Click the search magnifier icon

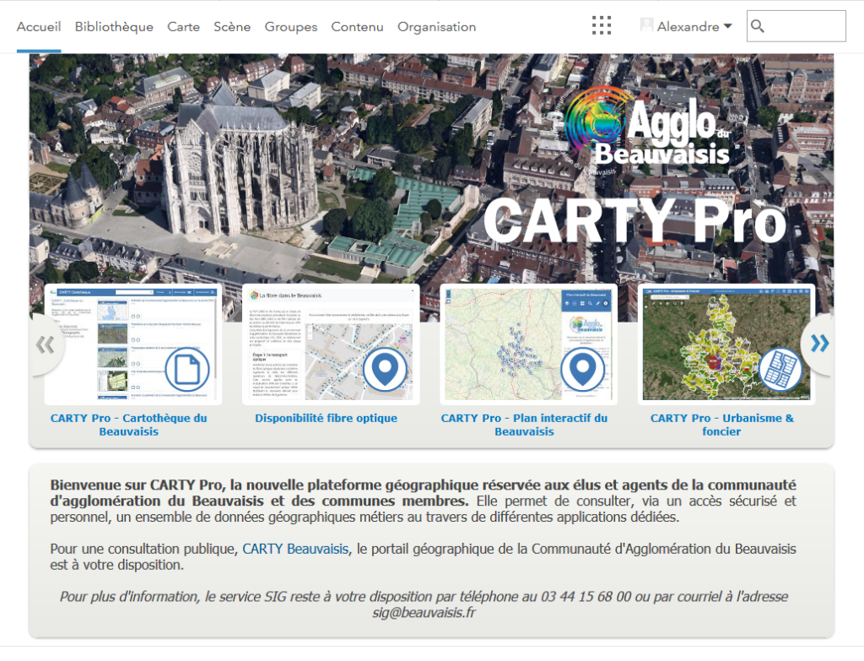point(758,26)
